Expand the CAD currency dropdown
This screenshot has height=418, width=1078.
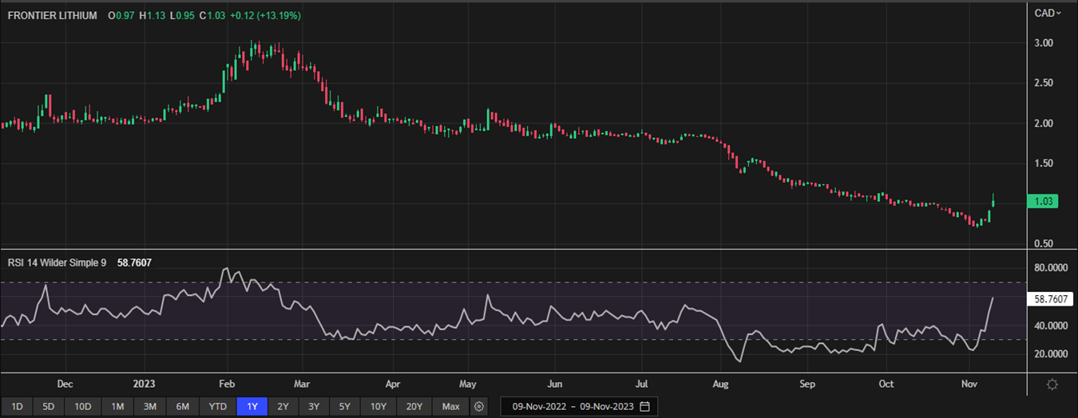[1048, 13]
